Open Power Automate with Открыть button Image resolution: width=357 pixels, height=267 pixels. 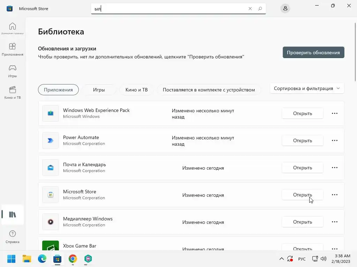coord(302,140)
